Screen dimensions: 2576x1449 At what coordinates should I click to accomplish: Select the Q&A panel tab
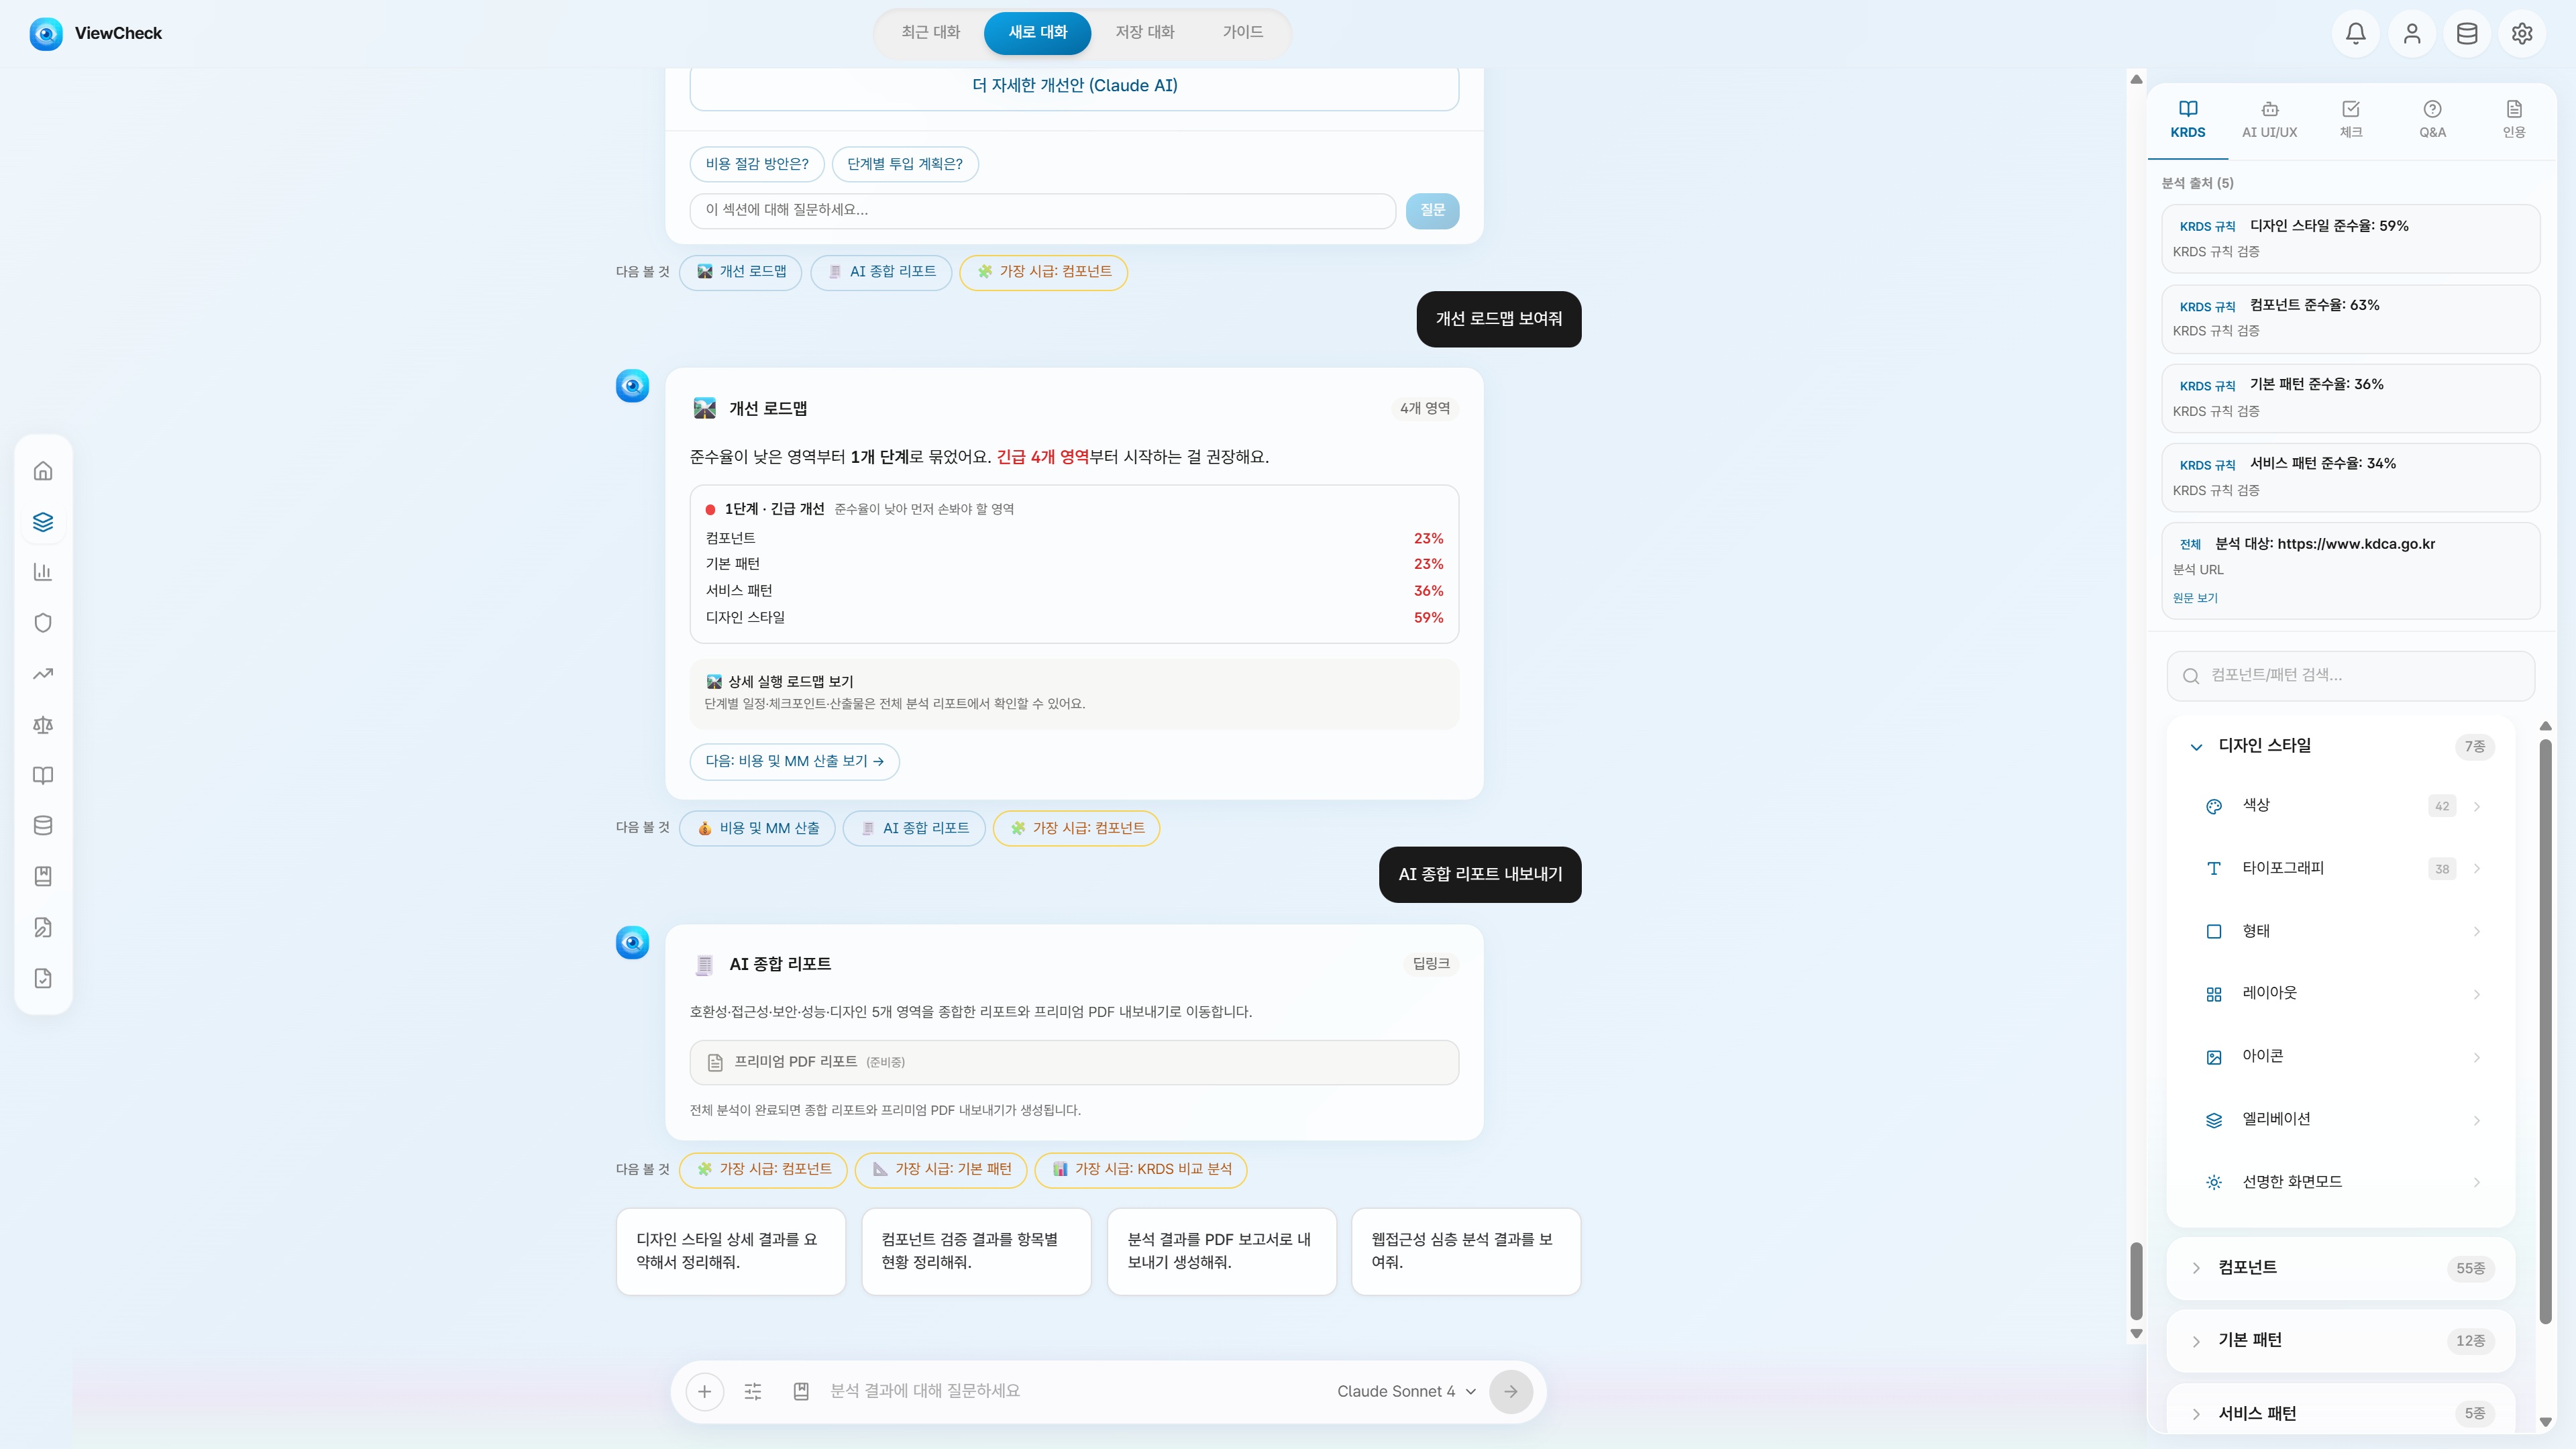[2432, 119]
